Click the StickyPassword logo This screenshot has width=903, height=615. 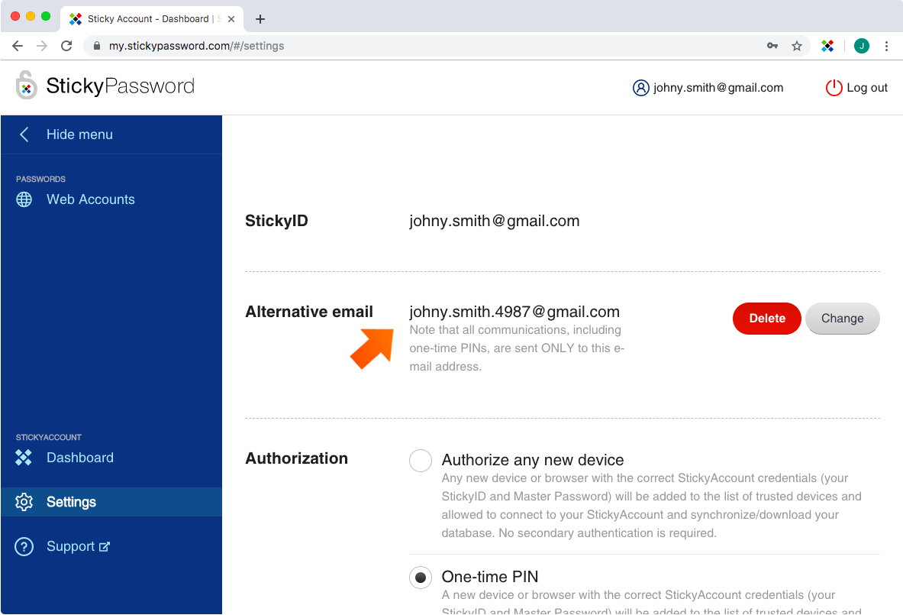coord(105,86)
